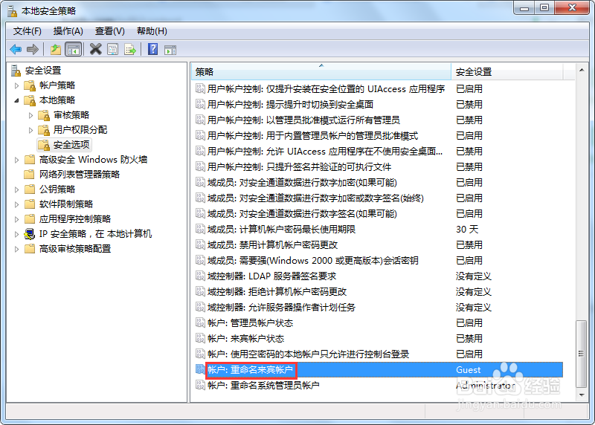595x425 pixels.
Task: Click the 30 天 setting value
Action: 467,230
